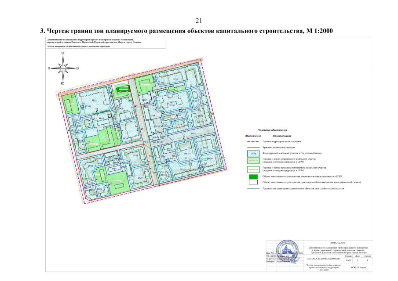Select the hatched formed land plot legend symbol
Screen dimensions: 398x281
coord(253,153)
